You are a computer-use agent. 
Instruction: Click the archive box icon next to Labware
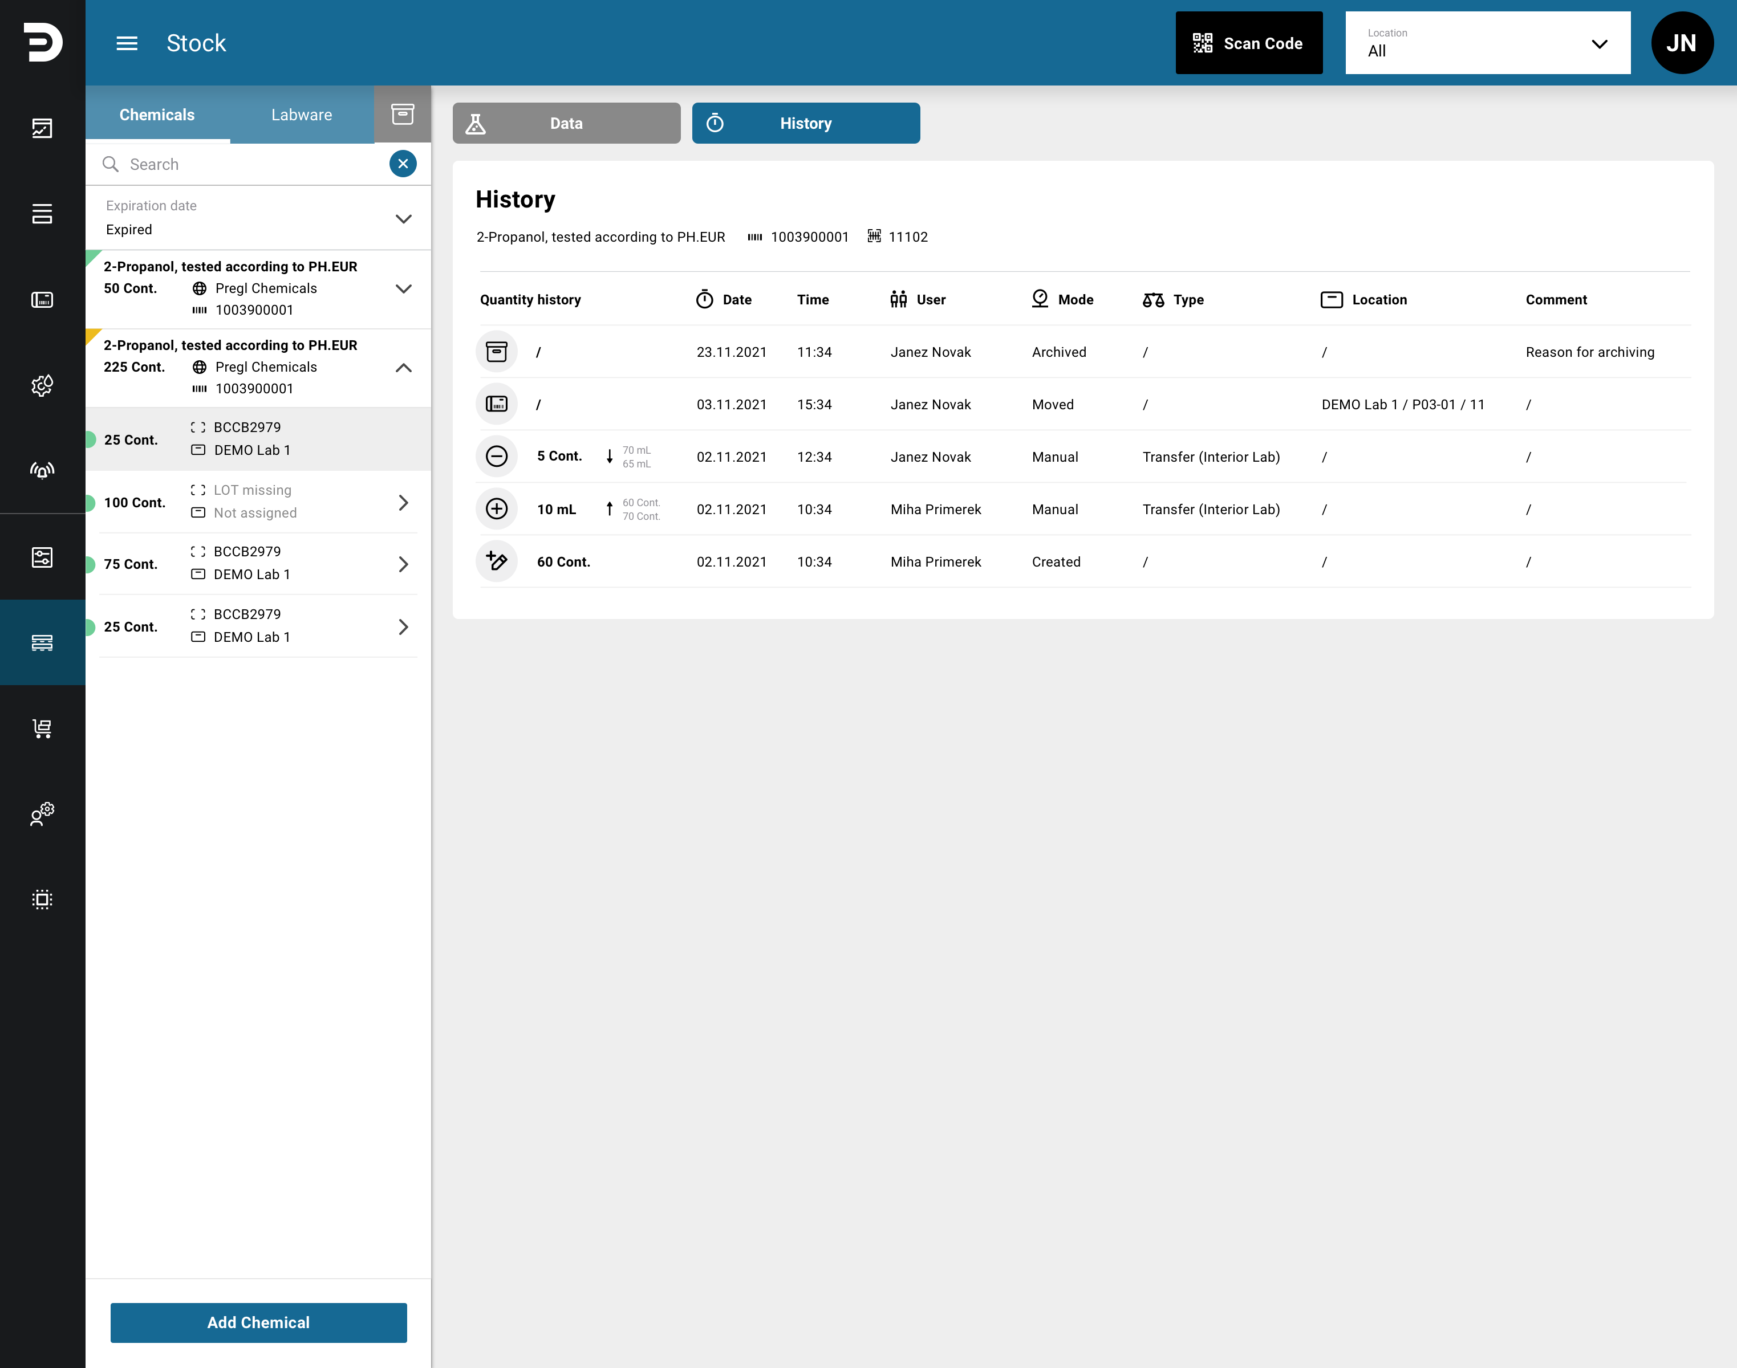402,115
